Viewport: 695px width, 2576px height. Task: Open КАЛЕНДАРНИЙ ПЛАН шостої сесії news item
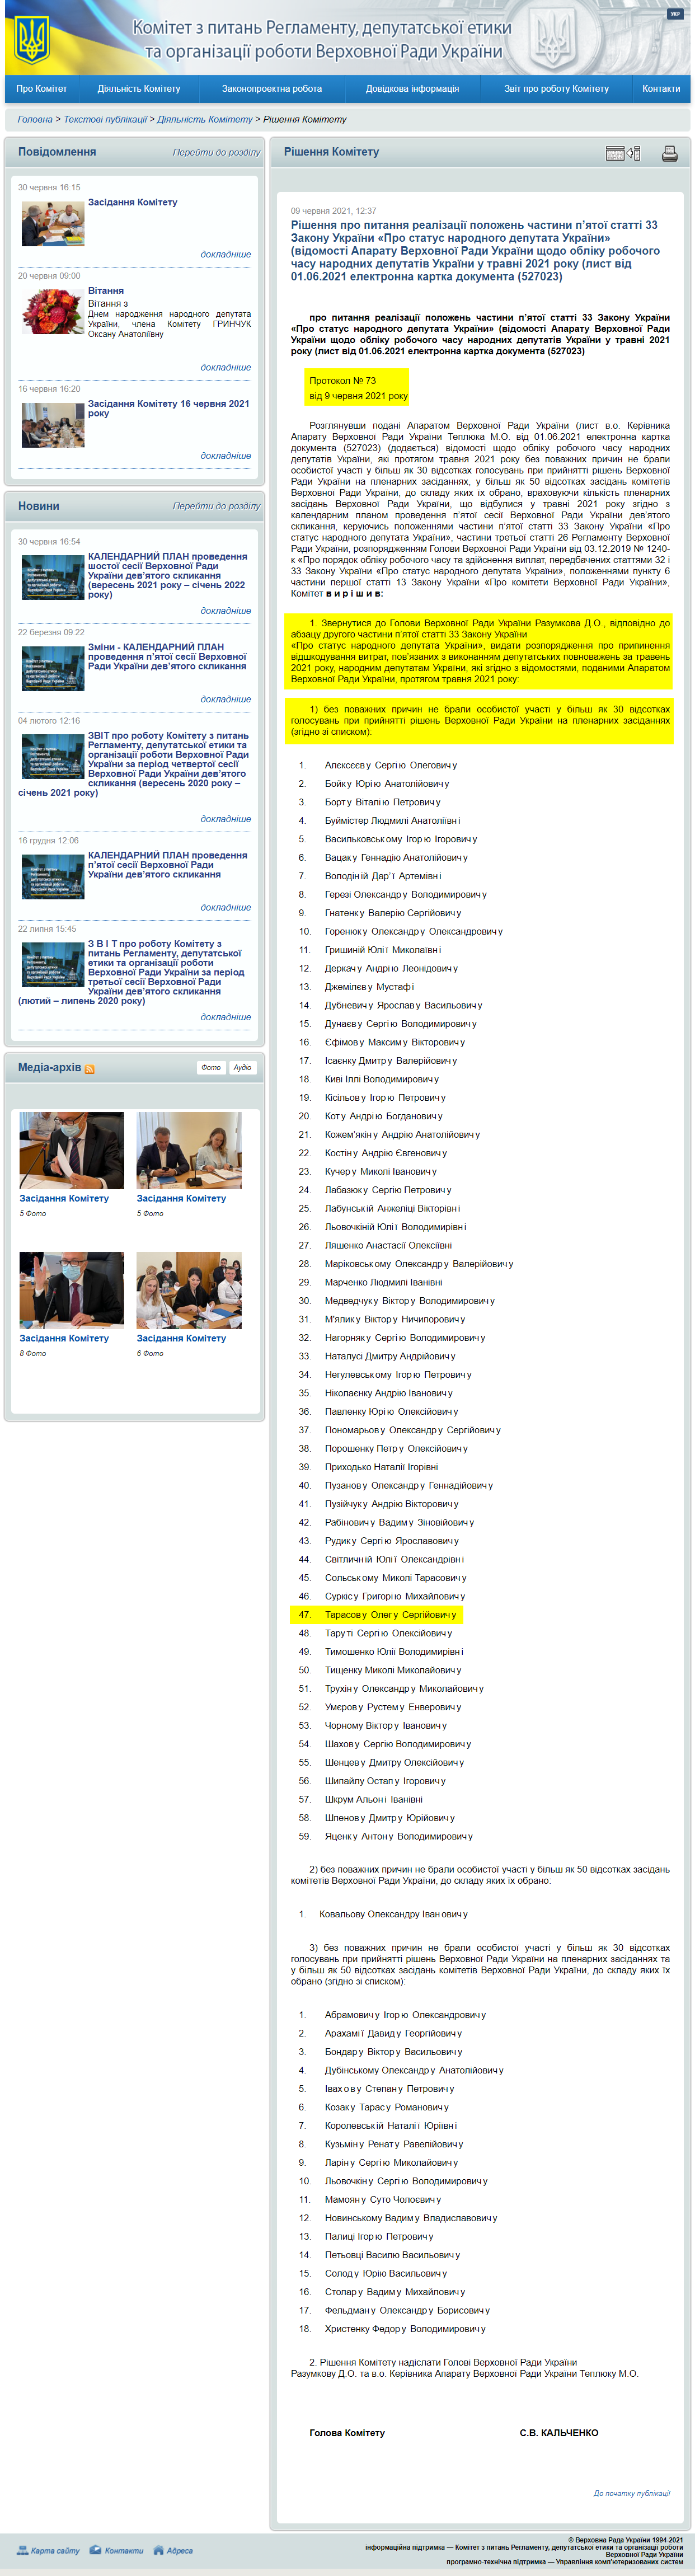coord(167,575)
